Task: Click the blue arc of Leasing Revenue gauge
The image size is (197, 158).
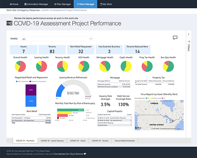Action: point(59,91)
